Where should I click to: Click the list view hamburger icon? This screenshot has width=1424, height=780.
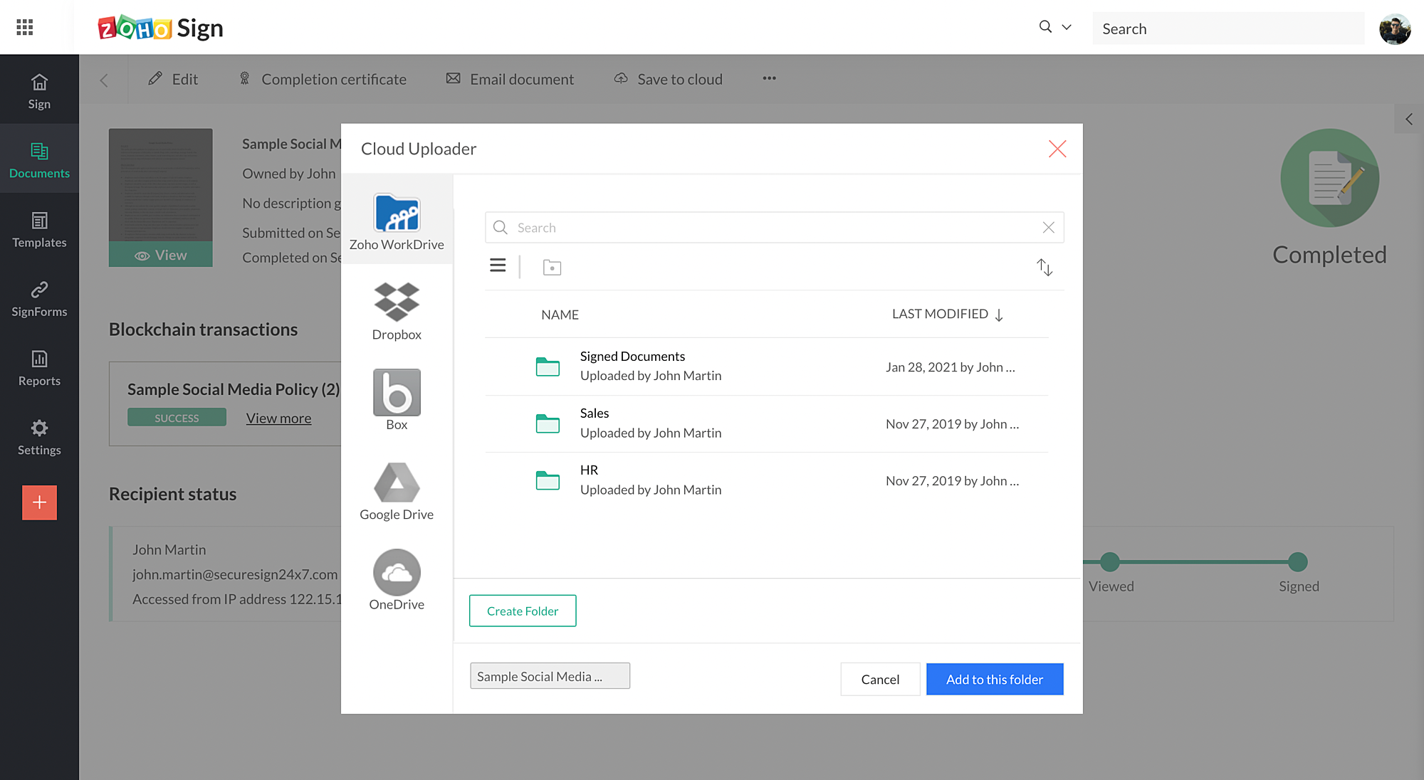tap(498, 265)
